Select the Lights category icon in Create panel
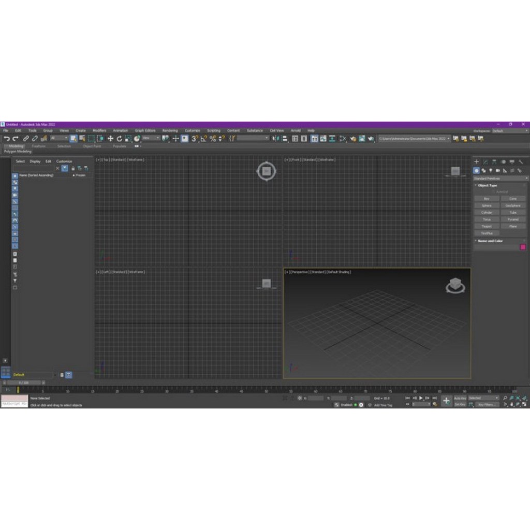Screen dimensions: 530x530 pos(491,171)
